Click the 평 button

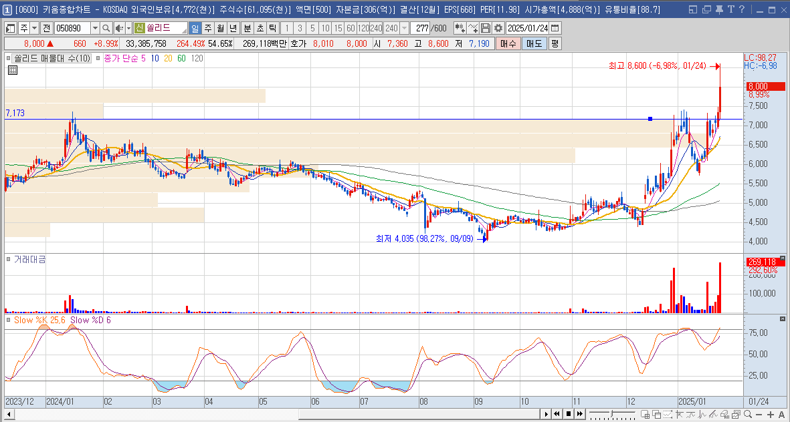[555, 44]
